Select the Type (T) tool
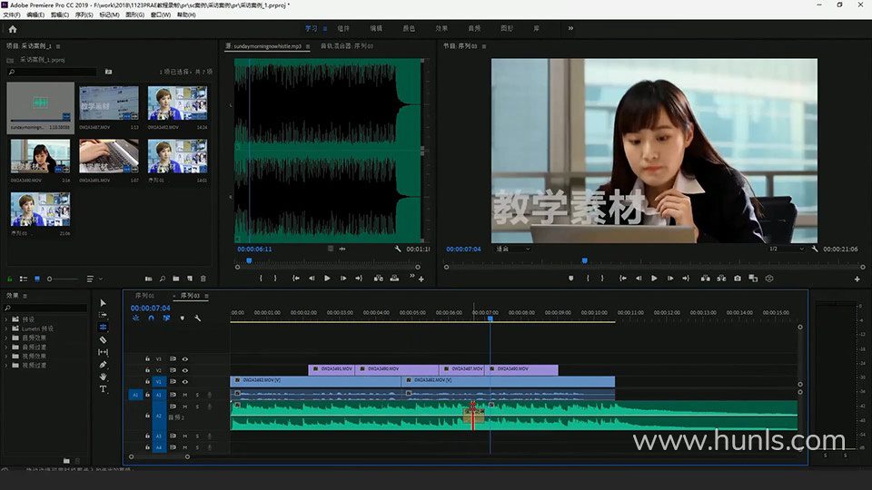 click(x=103, y=389)
